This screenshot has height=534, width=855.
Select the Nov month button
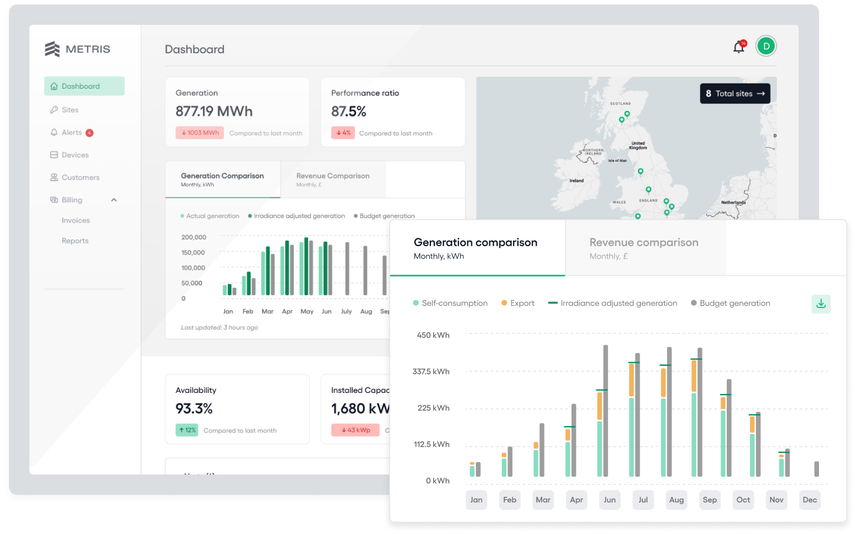pyautogui.click(x=776, y=500)
